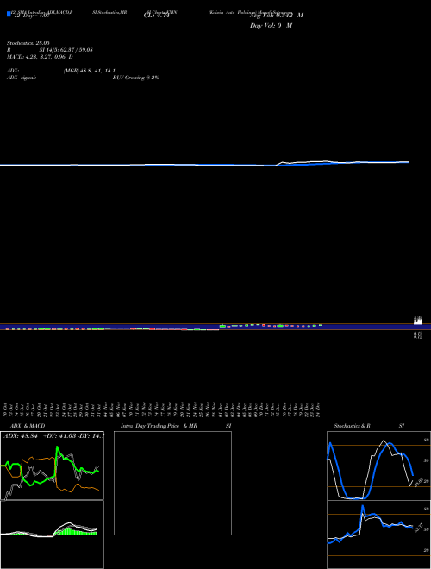
Task: Click the 'MACD: 4.23, 3.27, 0.96 D' line
Action: (40, 57)
